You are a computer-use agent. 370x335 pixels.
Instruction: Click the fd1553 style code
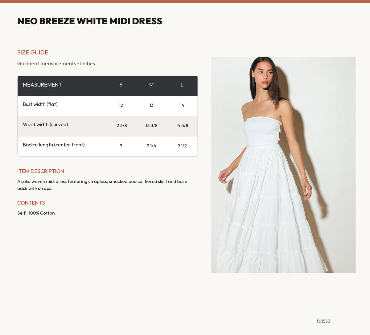pyautogui.click(x=323, y=321)
